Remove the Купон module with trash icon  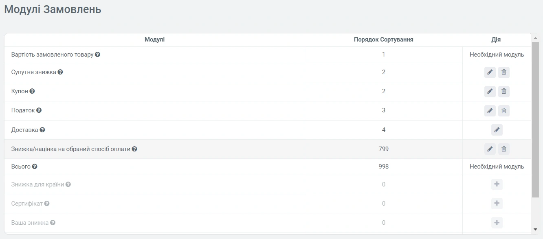click(504, 92)
